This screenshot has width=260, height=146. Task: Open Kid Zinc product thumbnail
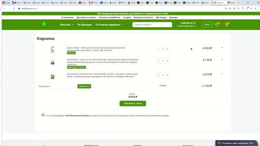52,76
